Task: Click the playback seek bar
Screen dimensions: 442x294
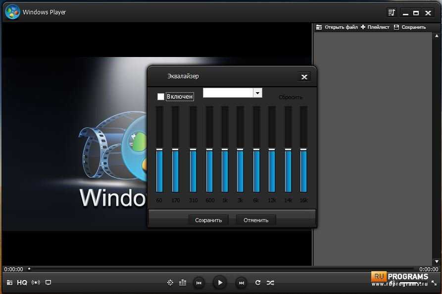Action: (x=221, y=269)
